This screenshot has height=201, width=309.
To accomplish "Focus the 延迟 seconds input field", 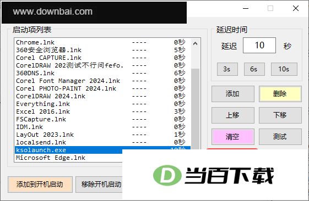I will [259, 46].
